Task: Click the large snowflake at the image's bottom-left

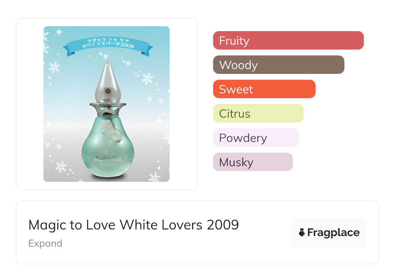Action: [61, 167]
